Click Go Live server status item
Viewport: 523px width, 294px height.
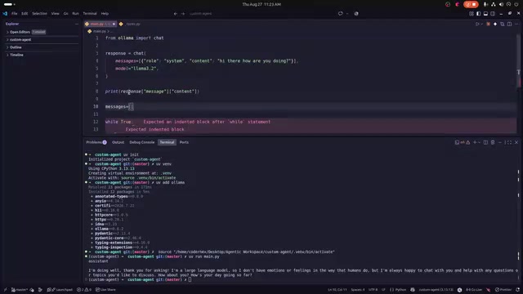tap(474, 290)
